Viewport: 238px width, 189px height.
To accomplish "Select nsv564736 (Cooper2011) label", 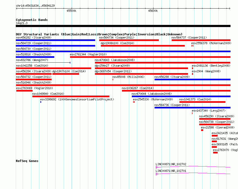I will (172, 105).
